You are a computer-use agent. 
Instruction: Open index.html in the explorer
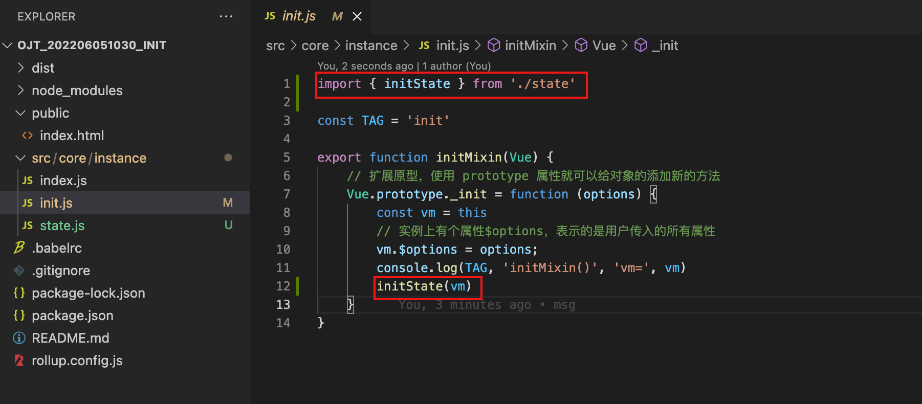pyautogui.click(x=125, y=135)
